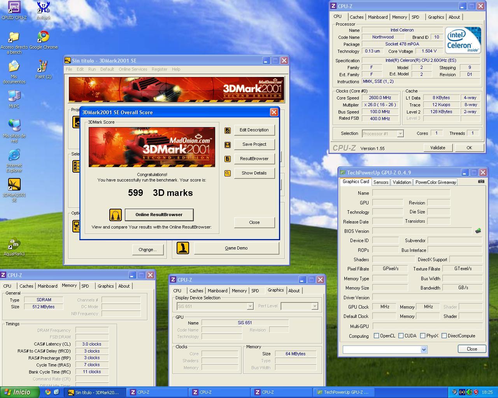Image resolution: width=498 pixels, height=398 pixels.
Task: Open the CPUID CPU-Z desktop shortcut
Action: click(x=14, y=10)
